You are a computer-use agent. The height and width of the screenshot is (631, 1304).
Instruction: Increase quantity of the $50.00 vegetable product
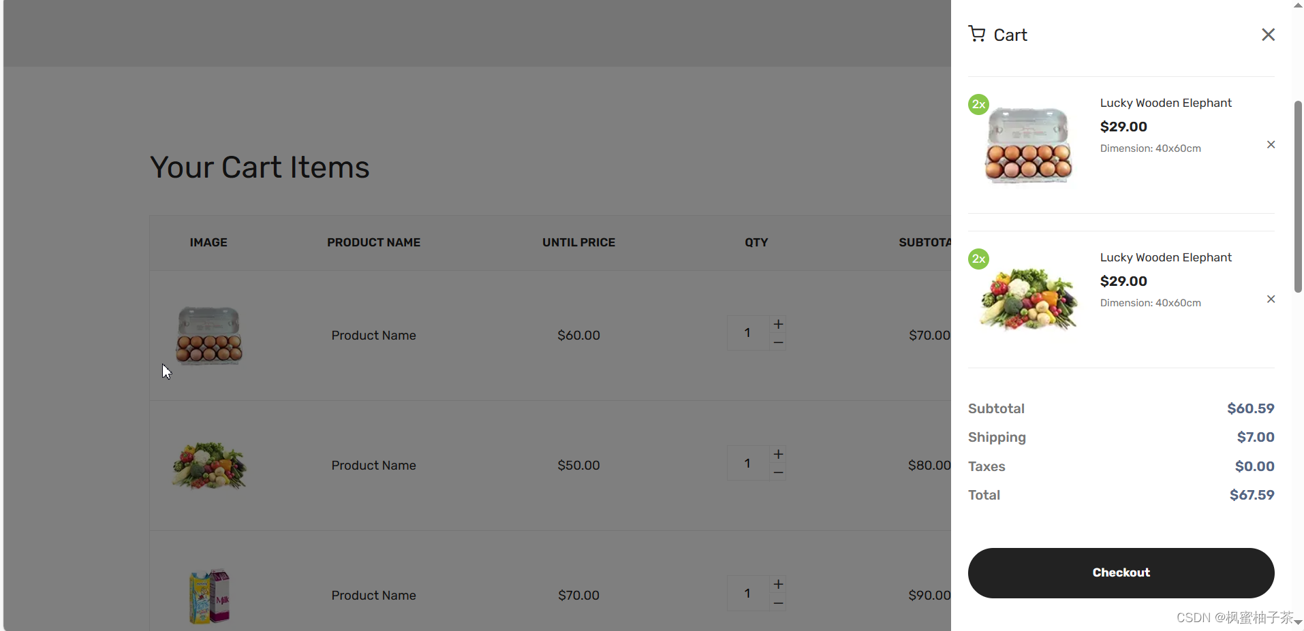tap(778, 454)
